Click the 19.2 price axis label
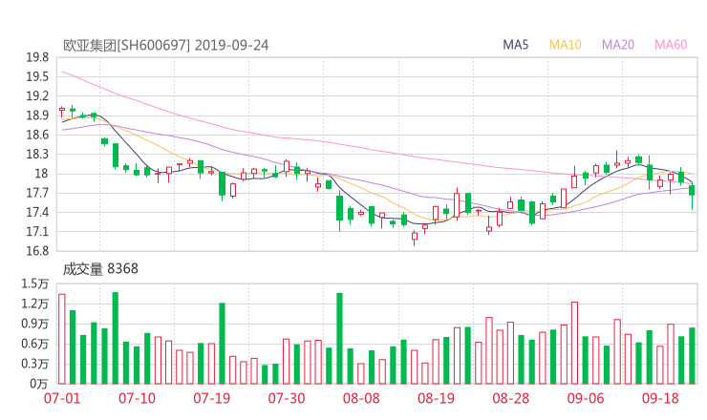This screenshot has height=420, width=707. [37, 96]
